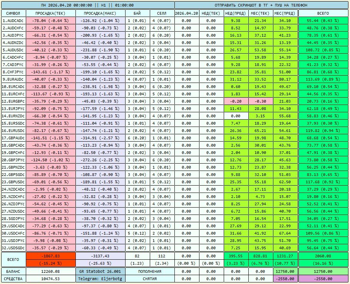This screenshot has height=284, width=350.
Task: Click the 119.82 (0.94 %) total cell
Action: [323, 130]
